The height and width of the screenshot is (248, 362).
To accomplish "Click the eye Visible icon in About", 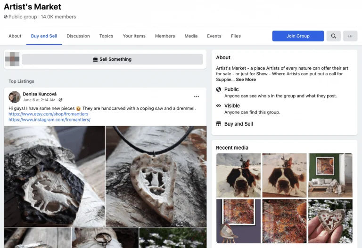I will (219, 106).
